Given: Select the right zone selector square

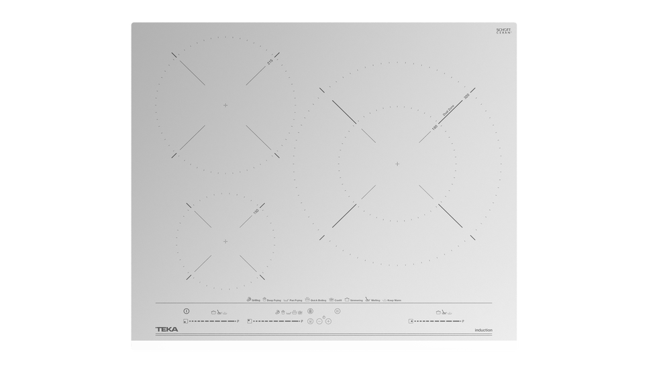Looking at the screenshot, I should (409, 322).
